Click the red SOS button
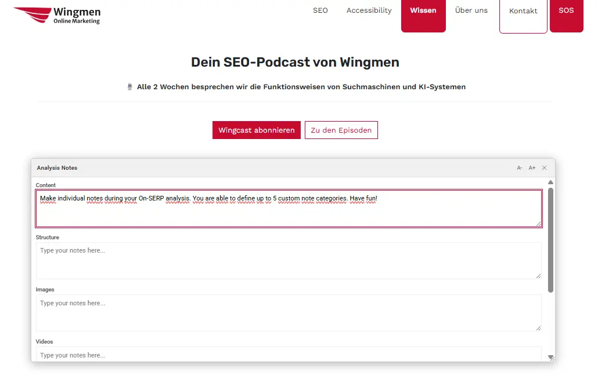Image resolution: width=598 pixels, height=376 pixels. pyautogui.click(x=566, y=16)
